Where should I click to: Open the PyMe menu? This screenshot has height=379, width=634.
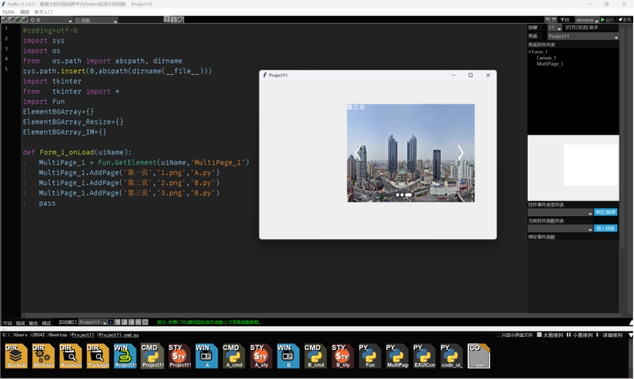click(x=8, y=12)
